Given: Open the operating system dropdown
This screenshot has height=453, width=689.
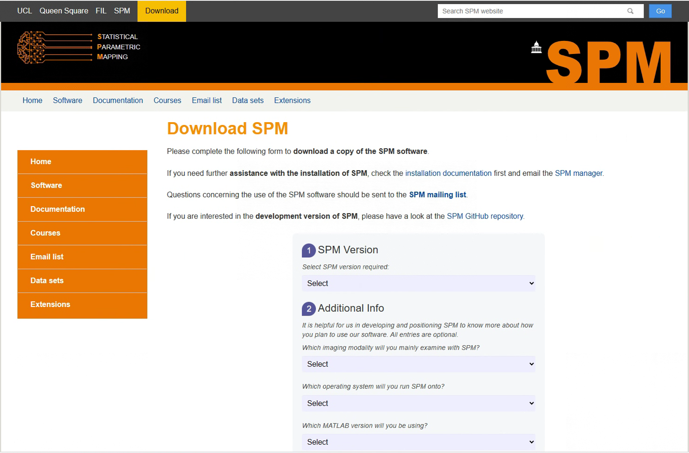Looking at the screenshot, I should pyautogui.click(x=418, y=403).
